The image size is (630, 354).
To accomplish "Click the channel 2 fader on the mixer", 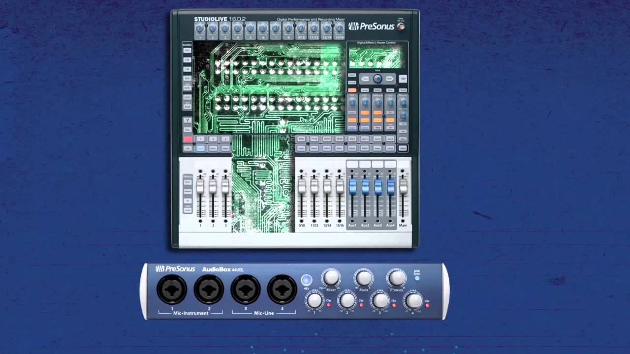I will tap(213, 185).
